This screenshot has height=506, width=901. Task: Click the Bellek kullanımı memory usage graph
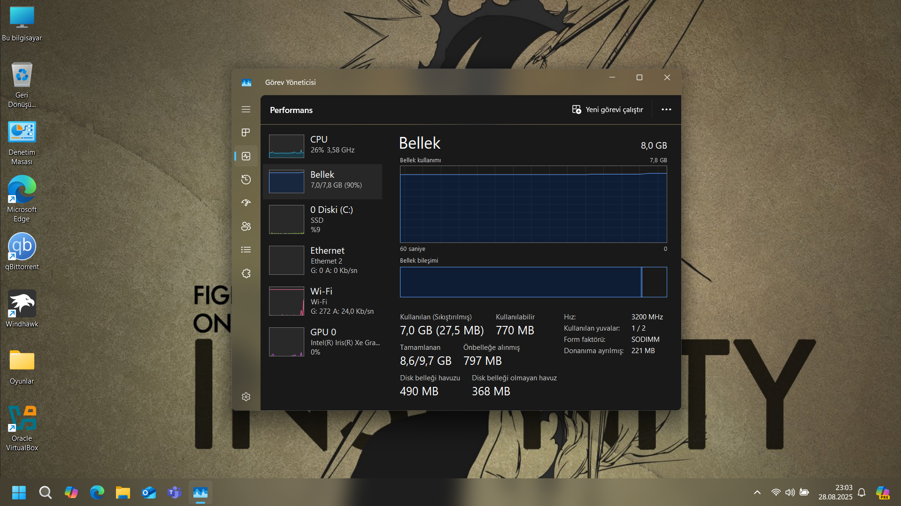[533, 204]
